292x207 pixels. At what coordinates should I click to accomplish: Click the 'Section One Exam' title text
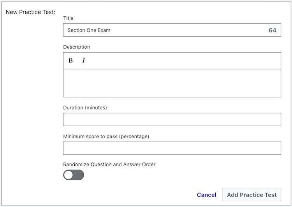[89, 30]
